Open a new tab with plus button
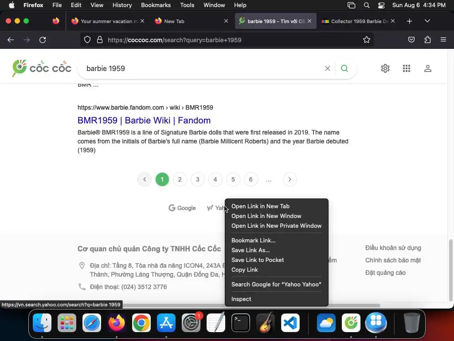 point(409,21)
